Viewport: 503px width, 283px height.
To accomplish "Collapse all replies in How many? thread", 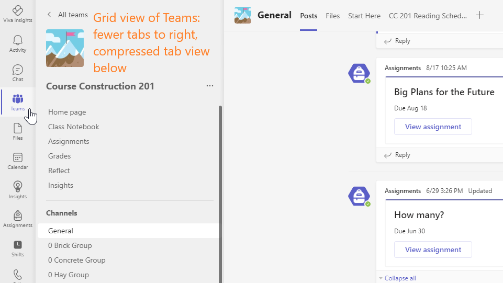I will [x=400, y=278].
